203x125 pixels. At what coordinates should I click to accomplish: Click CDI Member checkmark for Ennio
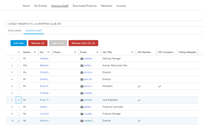[139, 86]
